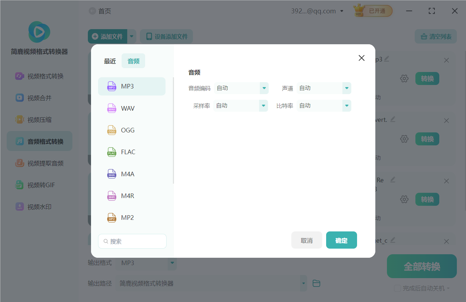Click the 搜索 search field
This screenshot has width=466, height=302.
pos(132,241)
